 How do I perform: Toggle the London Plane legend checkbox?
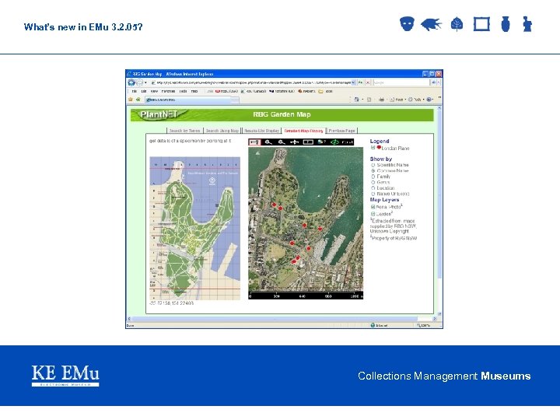click(x=373, y=148)
